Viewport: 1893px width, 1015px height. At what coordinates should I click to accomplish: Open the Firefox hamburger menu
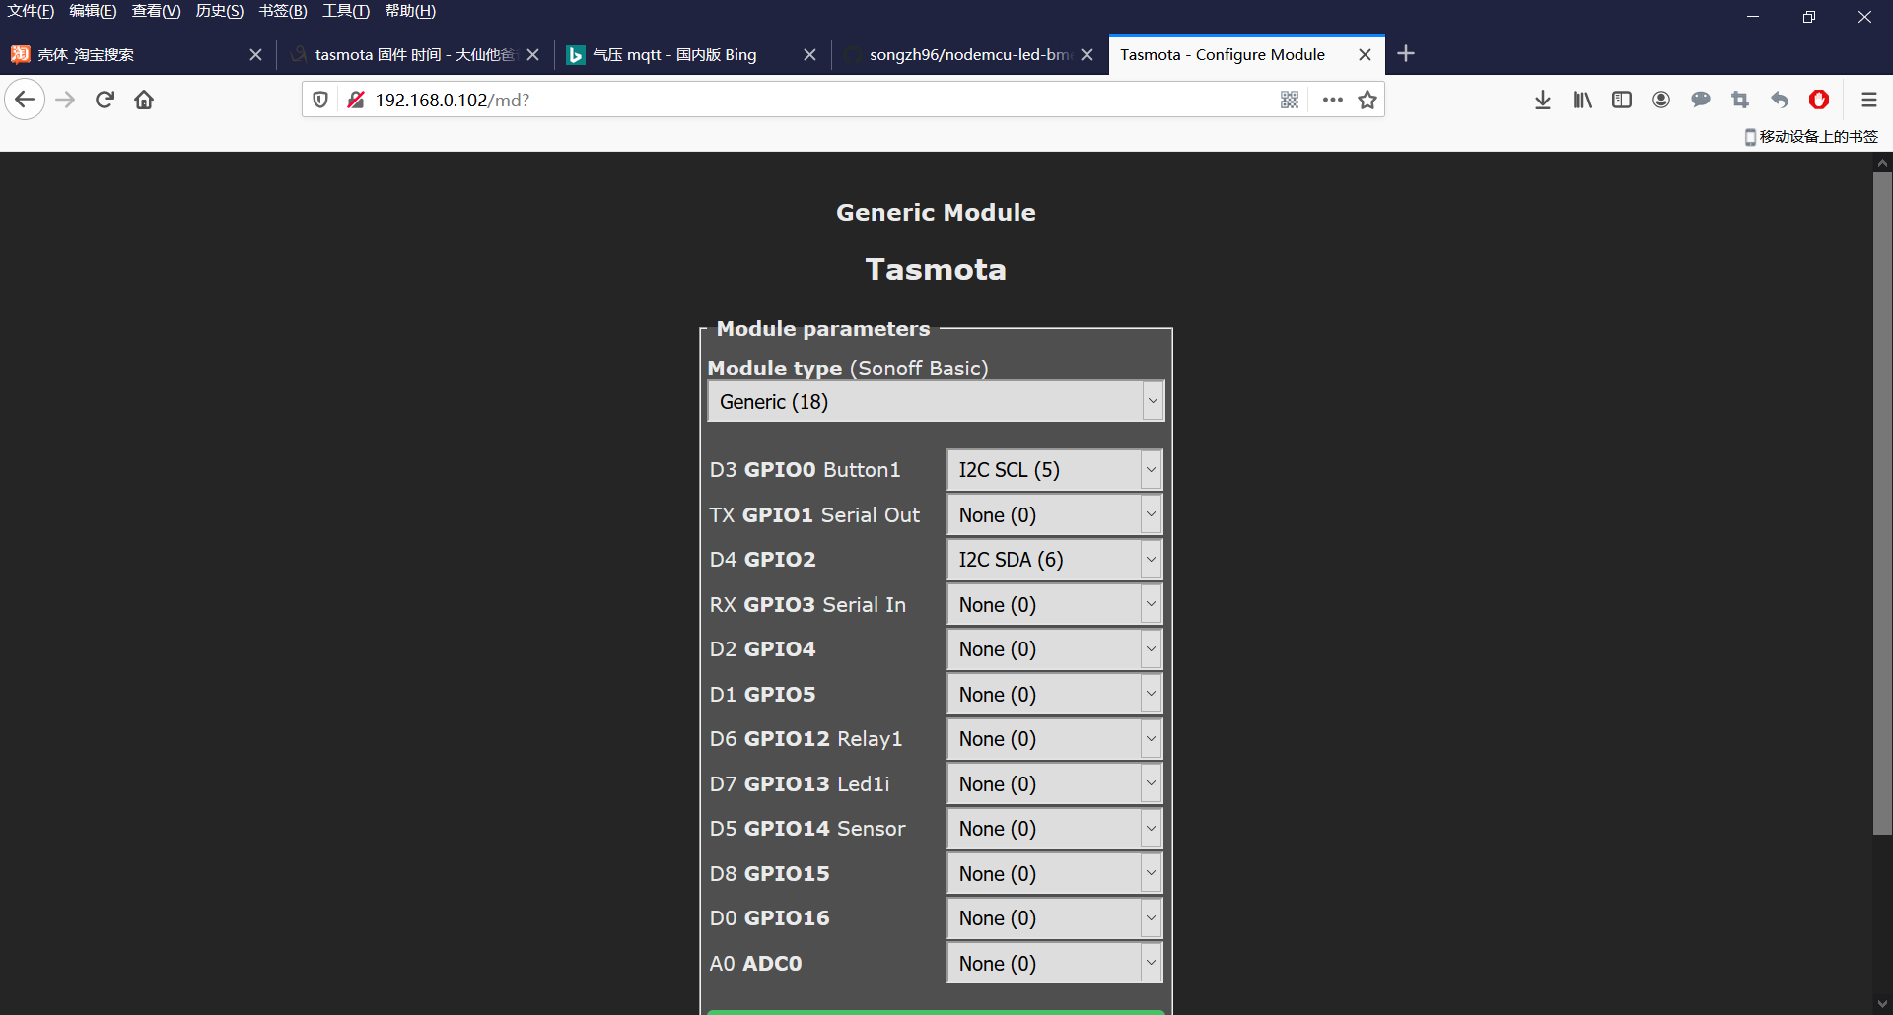(x=1868, y=100)
